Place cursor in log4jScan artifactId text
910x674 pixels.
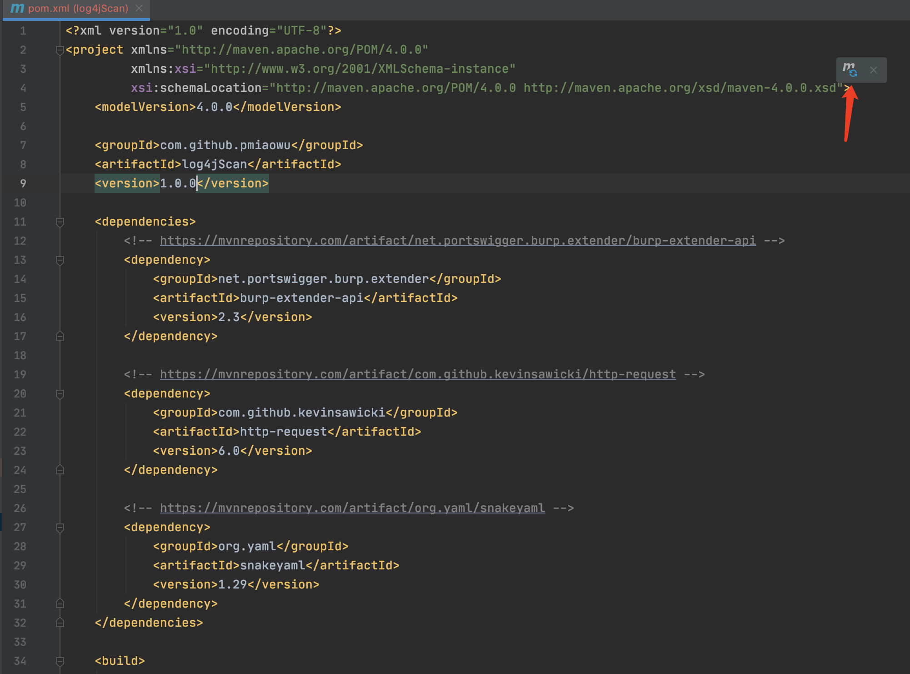(x=215, y=164)
